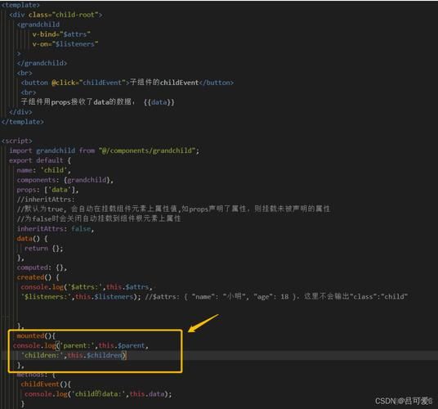Click the mounted(){ hook line
Viewport: 438px width, 409px height.
[36, 336]
